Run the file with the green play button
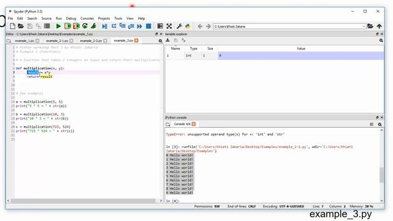The height and width of the screenshot is (221, 393). coord(58,26)
